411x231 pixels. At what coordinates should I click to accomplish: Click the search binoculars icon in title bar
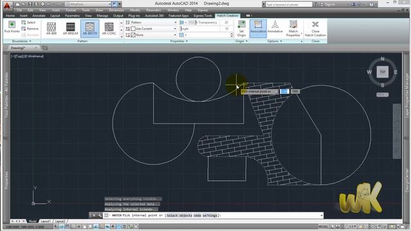[315, 4]
